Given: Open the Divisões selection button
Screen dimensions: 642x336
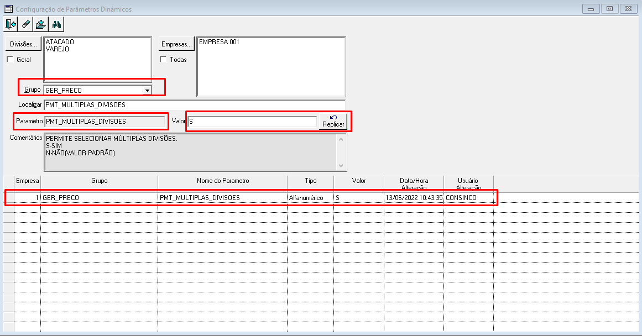Looking at the screenshot, I should [x=23, y=44].
